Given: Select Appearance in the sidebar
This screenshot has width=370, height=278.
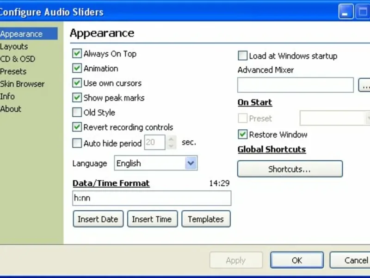Looking at the screenshot, I should (x=29, y=34).
